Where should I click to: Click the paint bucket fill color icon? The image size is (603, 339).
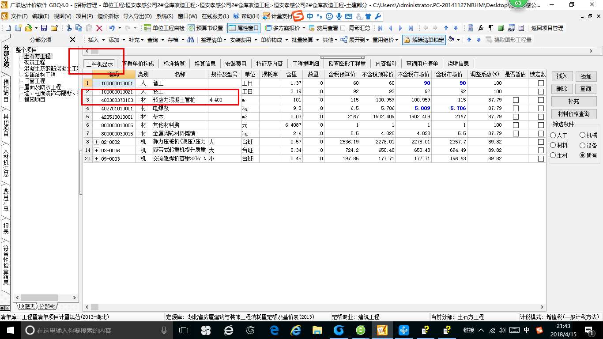[451, 40]
